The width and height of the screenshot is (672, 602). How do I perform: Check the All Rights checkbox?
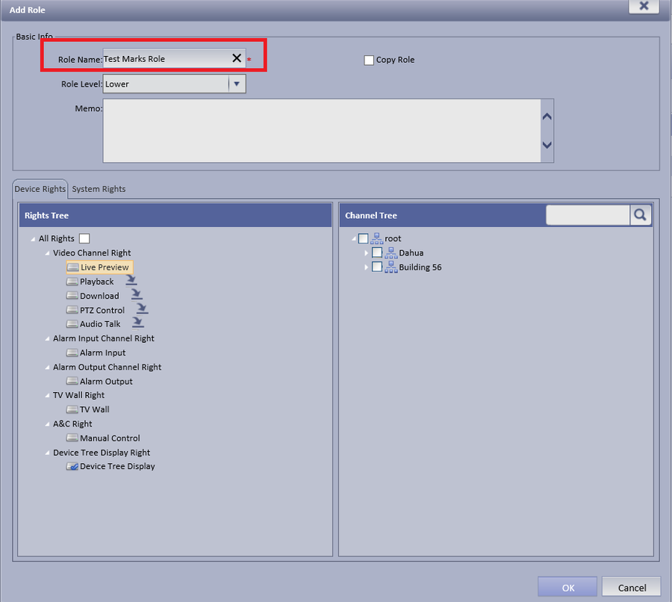[x=84, y=238]
